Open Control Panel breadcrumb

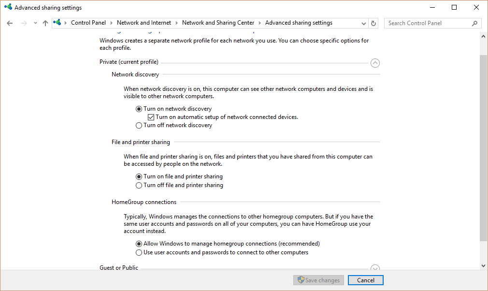click(88, 23)
